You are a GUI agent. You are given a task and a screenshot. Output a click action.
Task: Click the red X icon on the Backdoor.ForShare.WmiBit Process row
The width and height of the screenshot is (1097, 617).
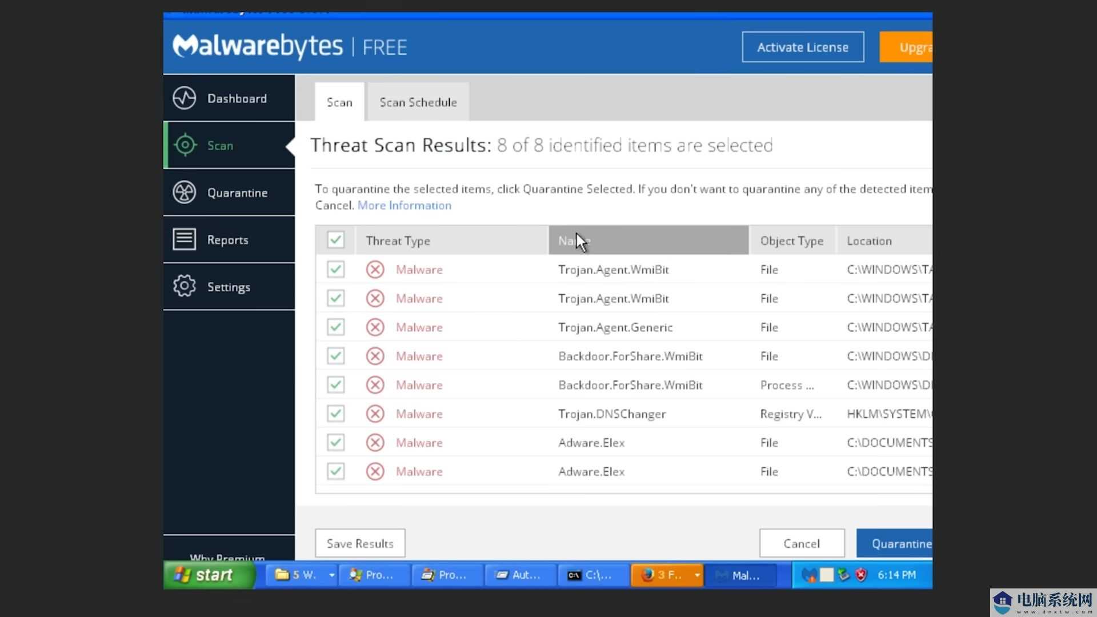(375, 385)
